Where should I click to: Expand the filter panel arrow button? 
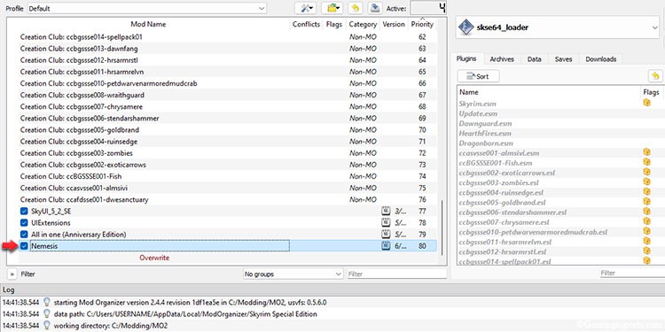(12, 274)
